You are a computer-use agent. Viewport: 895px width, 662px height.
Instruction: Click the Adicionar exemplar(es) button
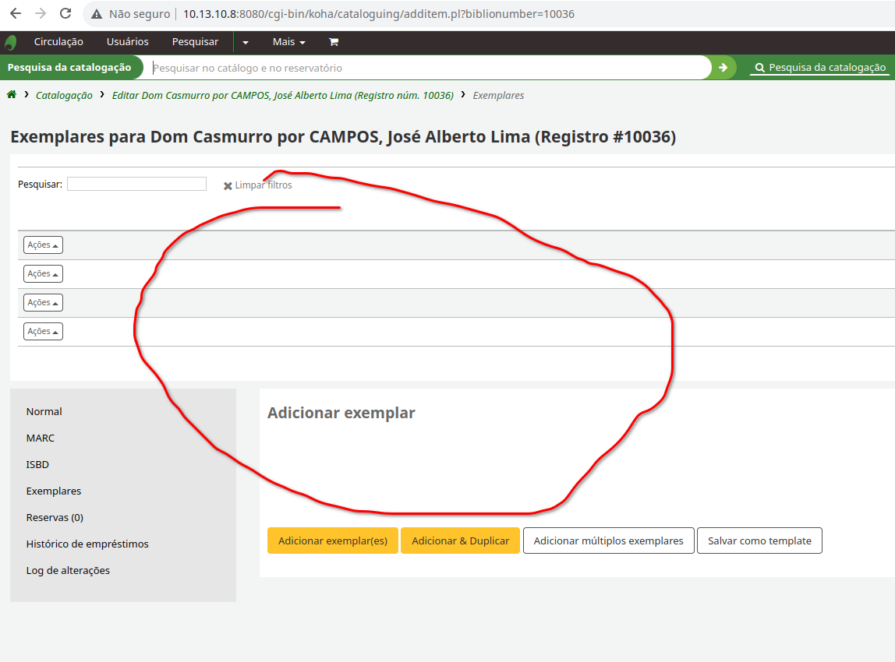point(332,541)
